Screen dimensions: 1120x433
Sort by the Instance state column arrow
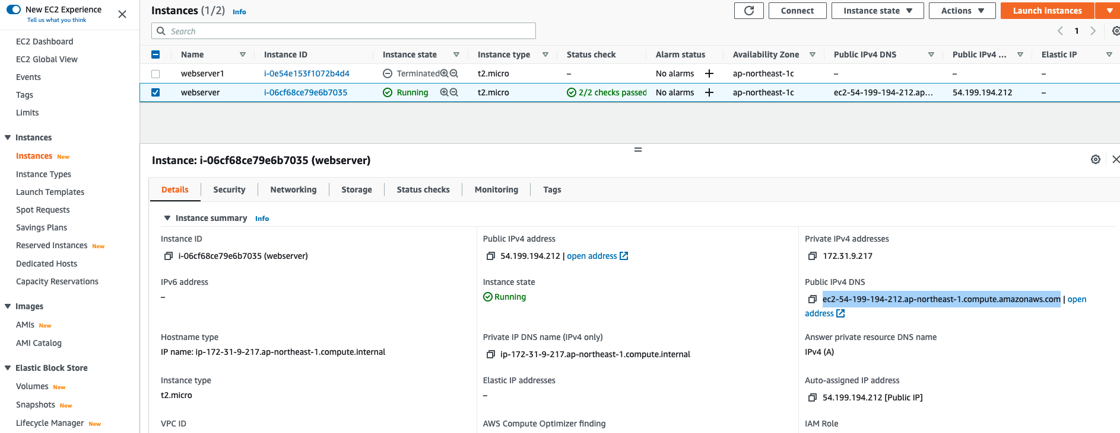pos(456,54)
